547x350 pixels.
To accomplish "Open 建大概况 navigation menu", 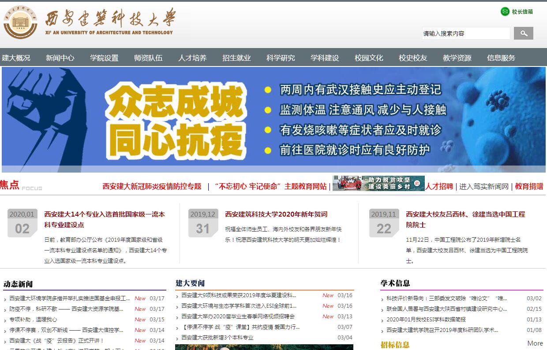I will [16, 58].
